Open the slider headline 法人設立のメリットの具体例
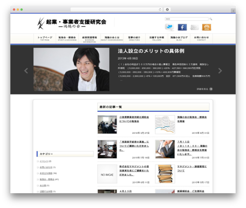The width and height of the screenshot is (246, 208). pos(151,51)
